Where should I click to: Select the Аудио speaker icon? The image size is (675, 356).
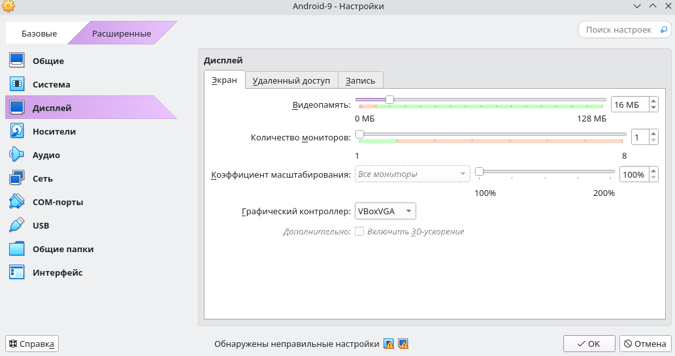[x=17, y=155]
